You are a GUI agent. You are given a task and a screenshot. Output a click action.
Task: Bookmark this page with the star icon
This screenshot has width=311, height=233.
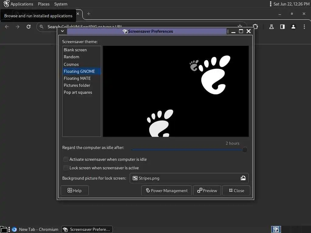pyautogui.click(x=240, y=26)
